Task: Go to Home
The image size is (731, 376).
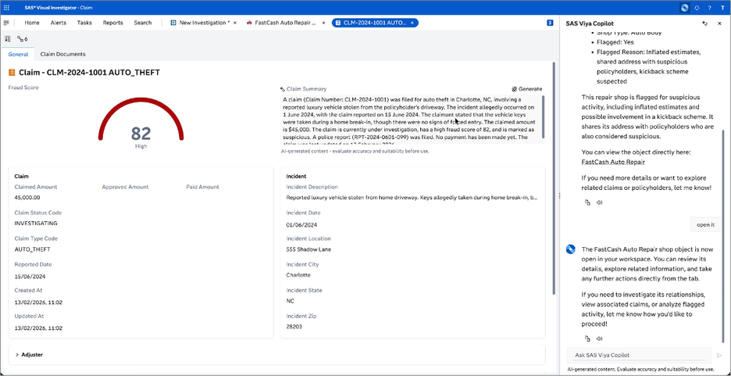Action: pos(32,23)
